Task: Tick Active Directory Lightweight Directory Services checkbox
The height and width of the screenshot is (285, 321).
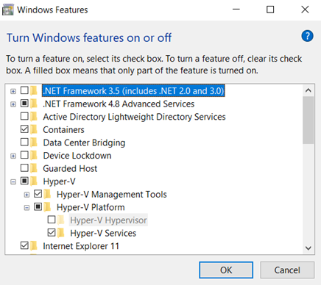Action: 24,116
